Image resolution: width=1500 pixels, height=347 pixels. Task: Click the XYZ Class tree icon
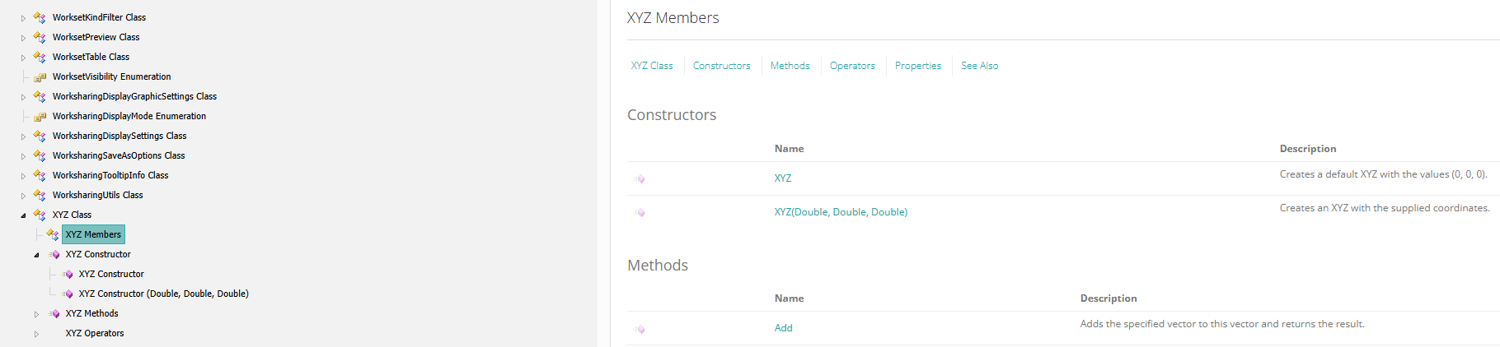[x=40, y=215]
